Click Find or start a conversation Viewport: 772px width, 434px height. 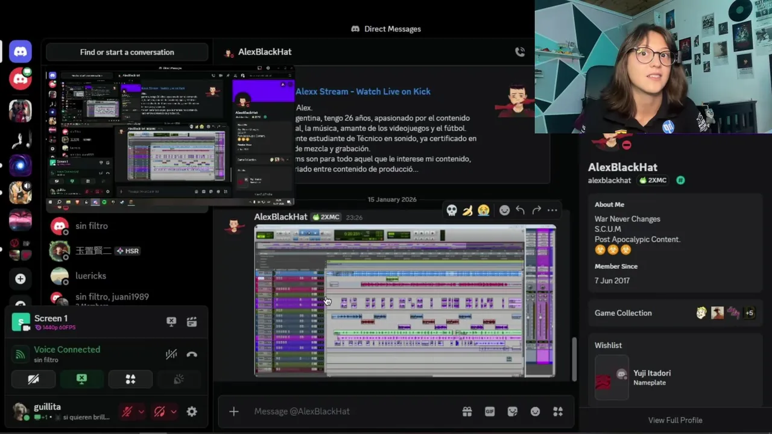127,52
